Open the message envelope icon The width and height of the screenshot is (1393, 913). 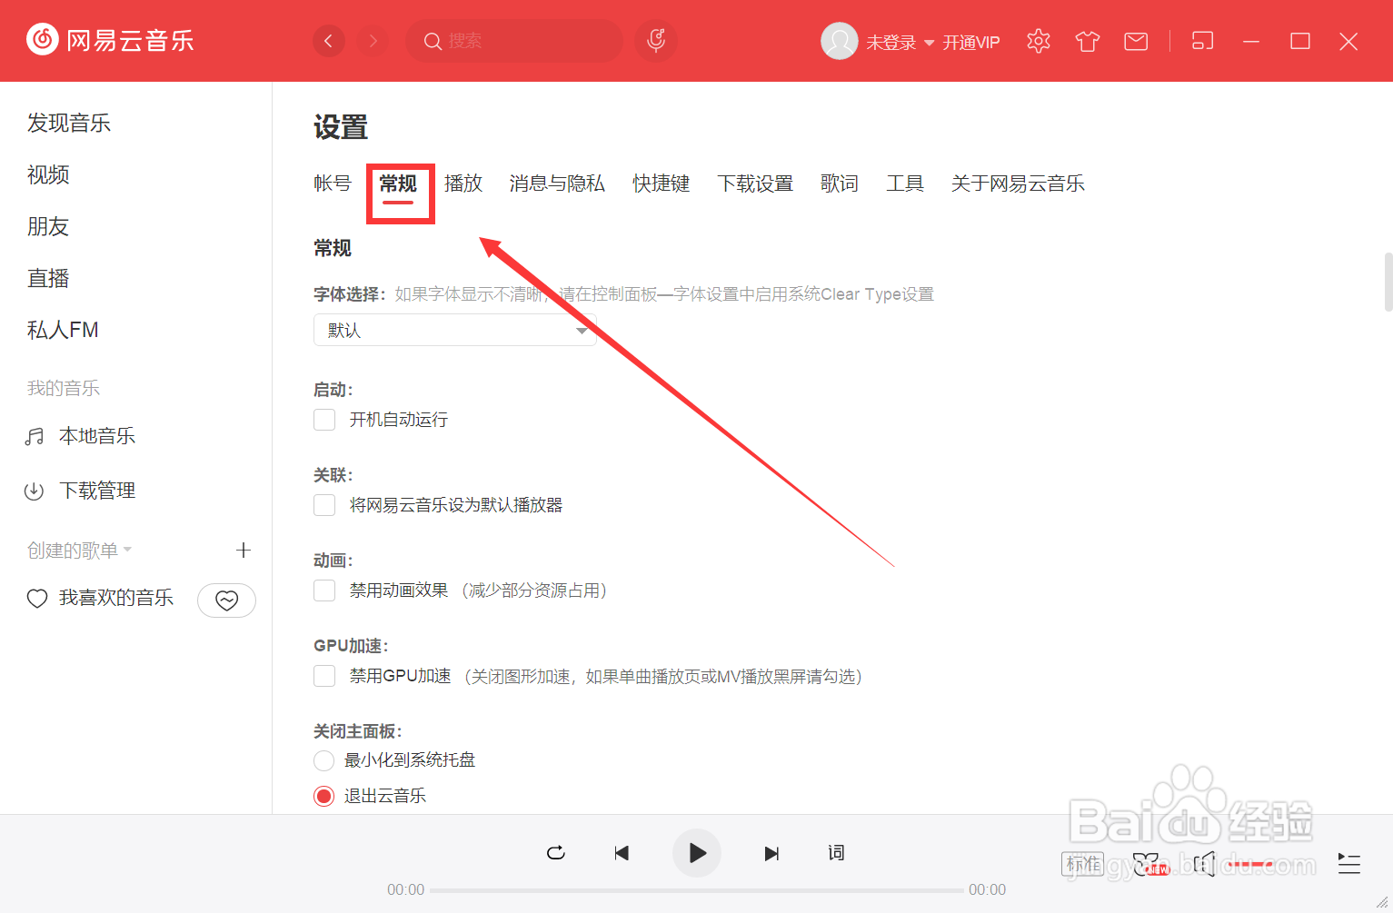tap(1135, 41)
